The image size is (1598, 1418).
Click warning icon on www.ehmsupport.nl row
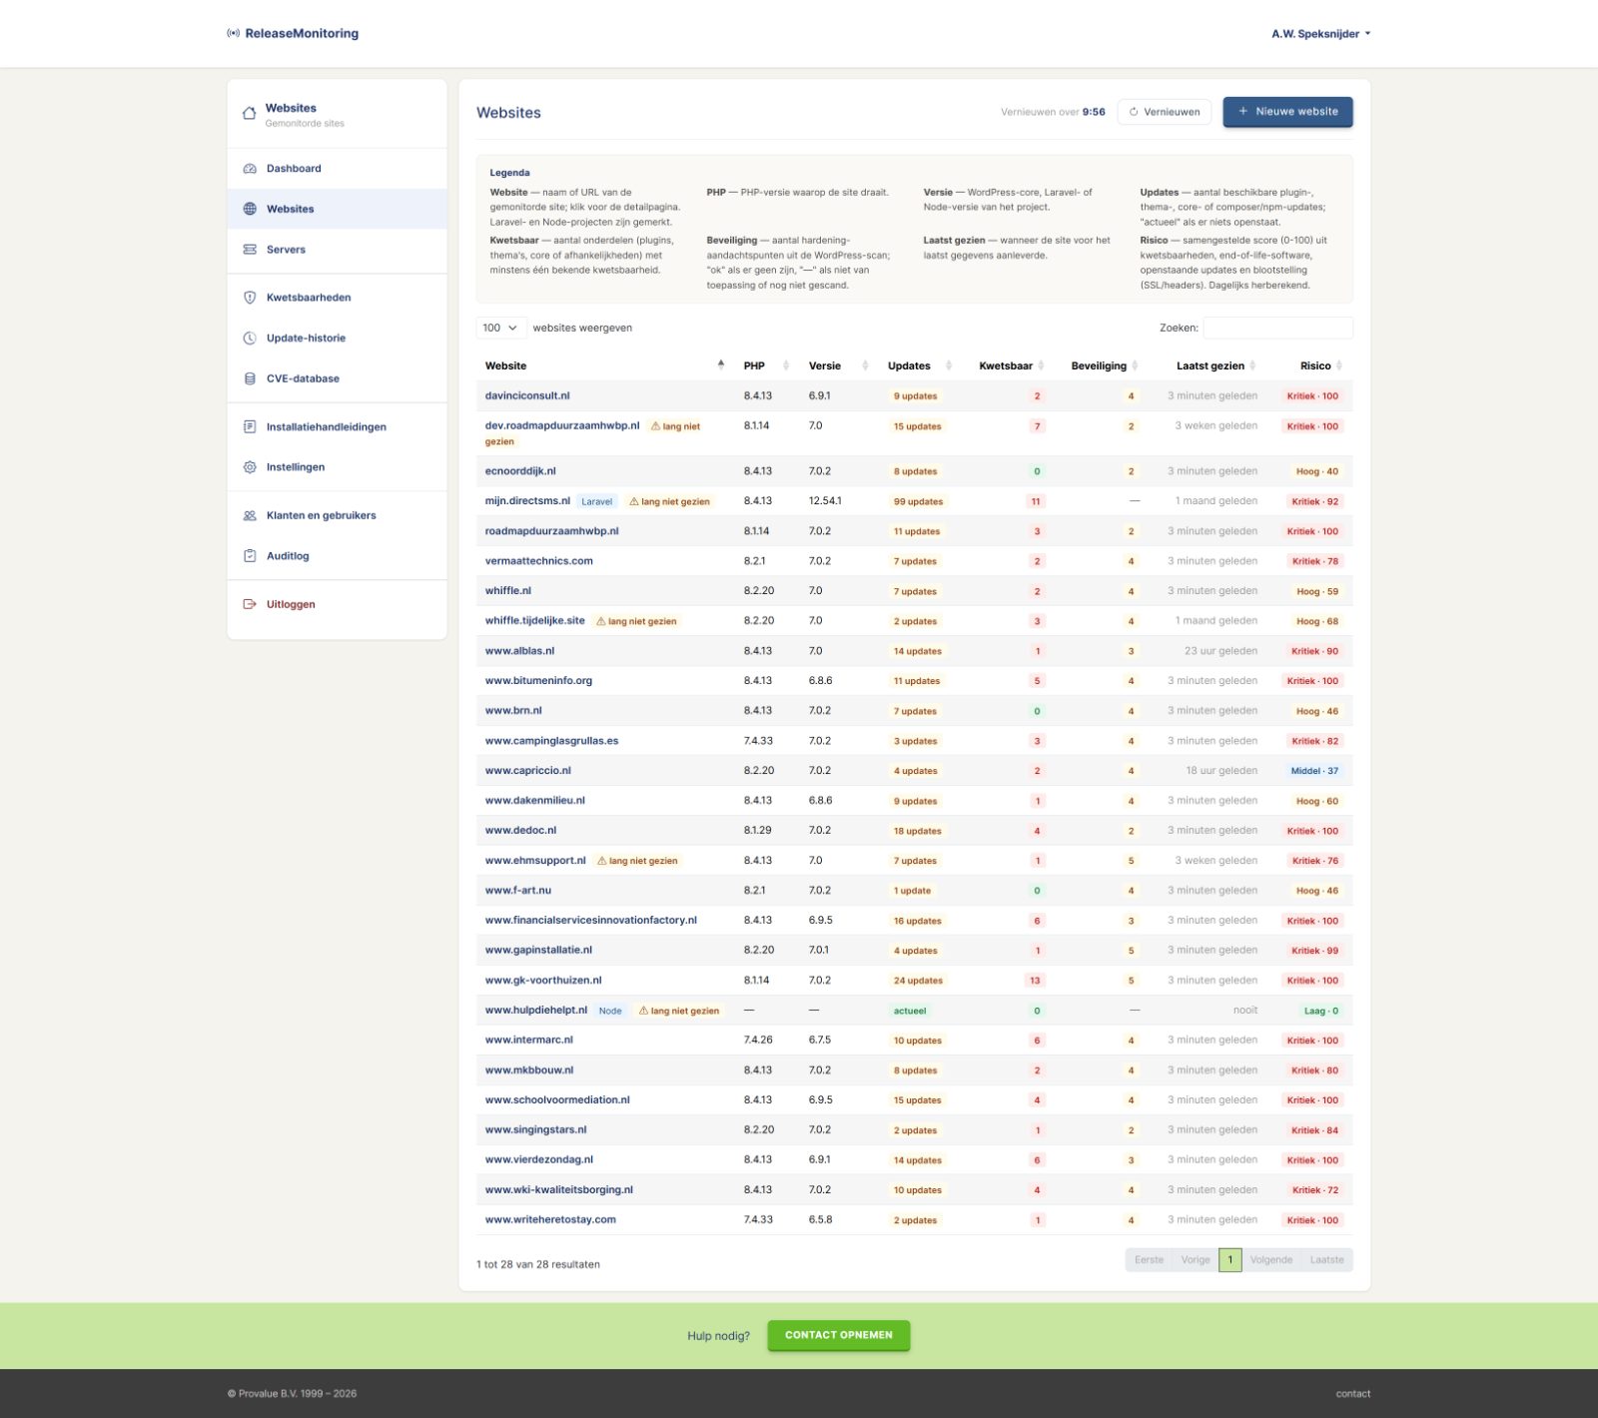click(602, 861)
